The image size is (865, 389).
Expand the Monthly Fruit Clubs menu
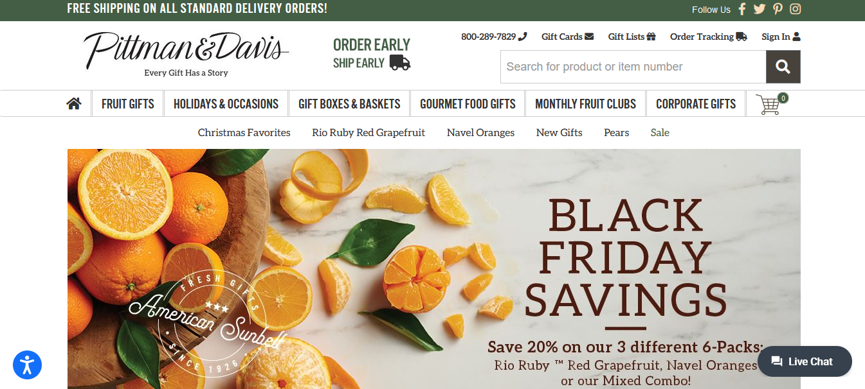pos(585,104)
